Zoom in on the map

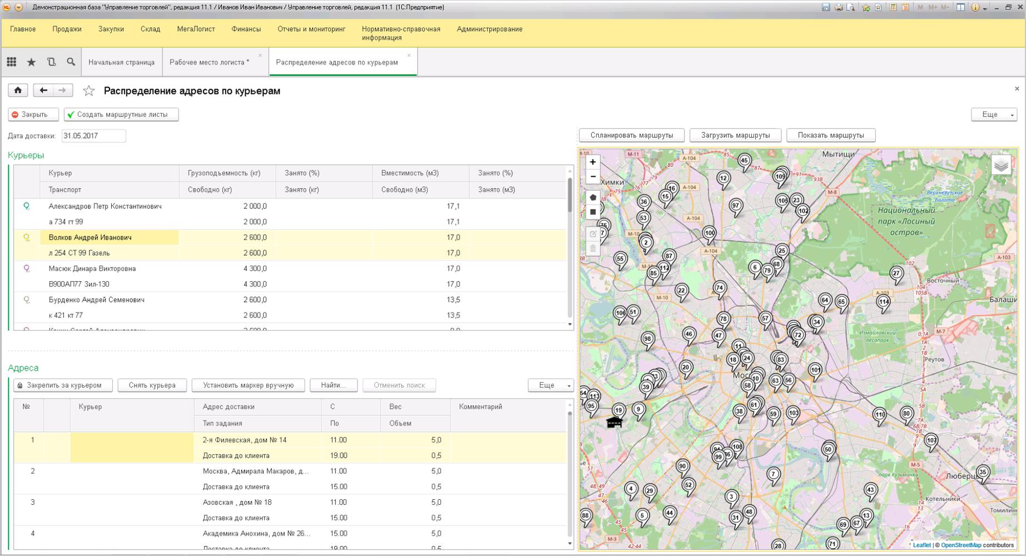coord(593,162)
